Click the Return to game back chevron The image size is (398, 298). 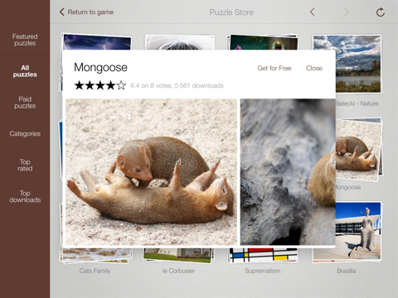tap(62, 12)
